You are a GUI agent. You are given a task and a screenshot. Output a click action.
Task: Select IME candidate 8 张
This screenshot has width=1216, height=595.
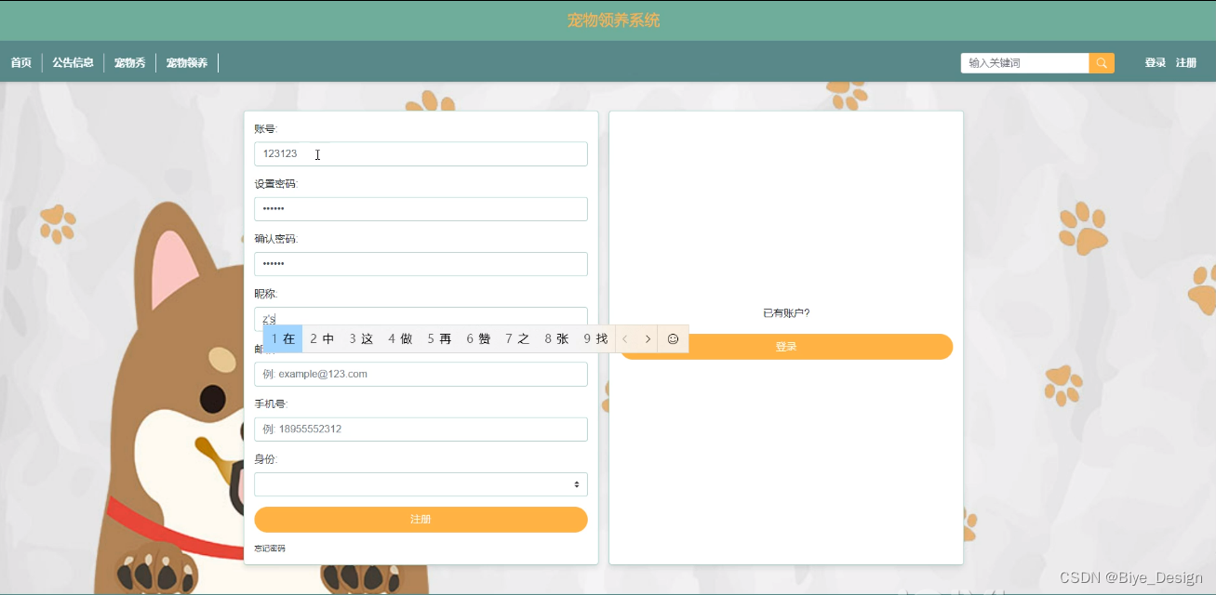[556, 339]
